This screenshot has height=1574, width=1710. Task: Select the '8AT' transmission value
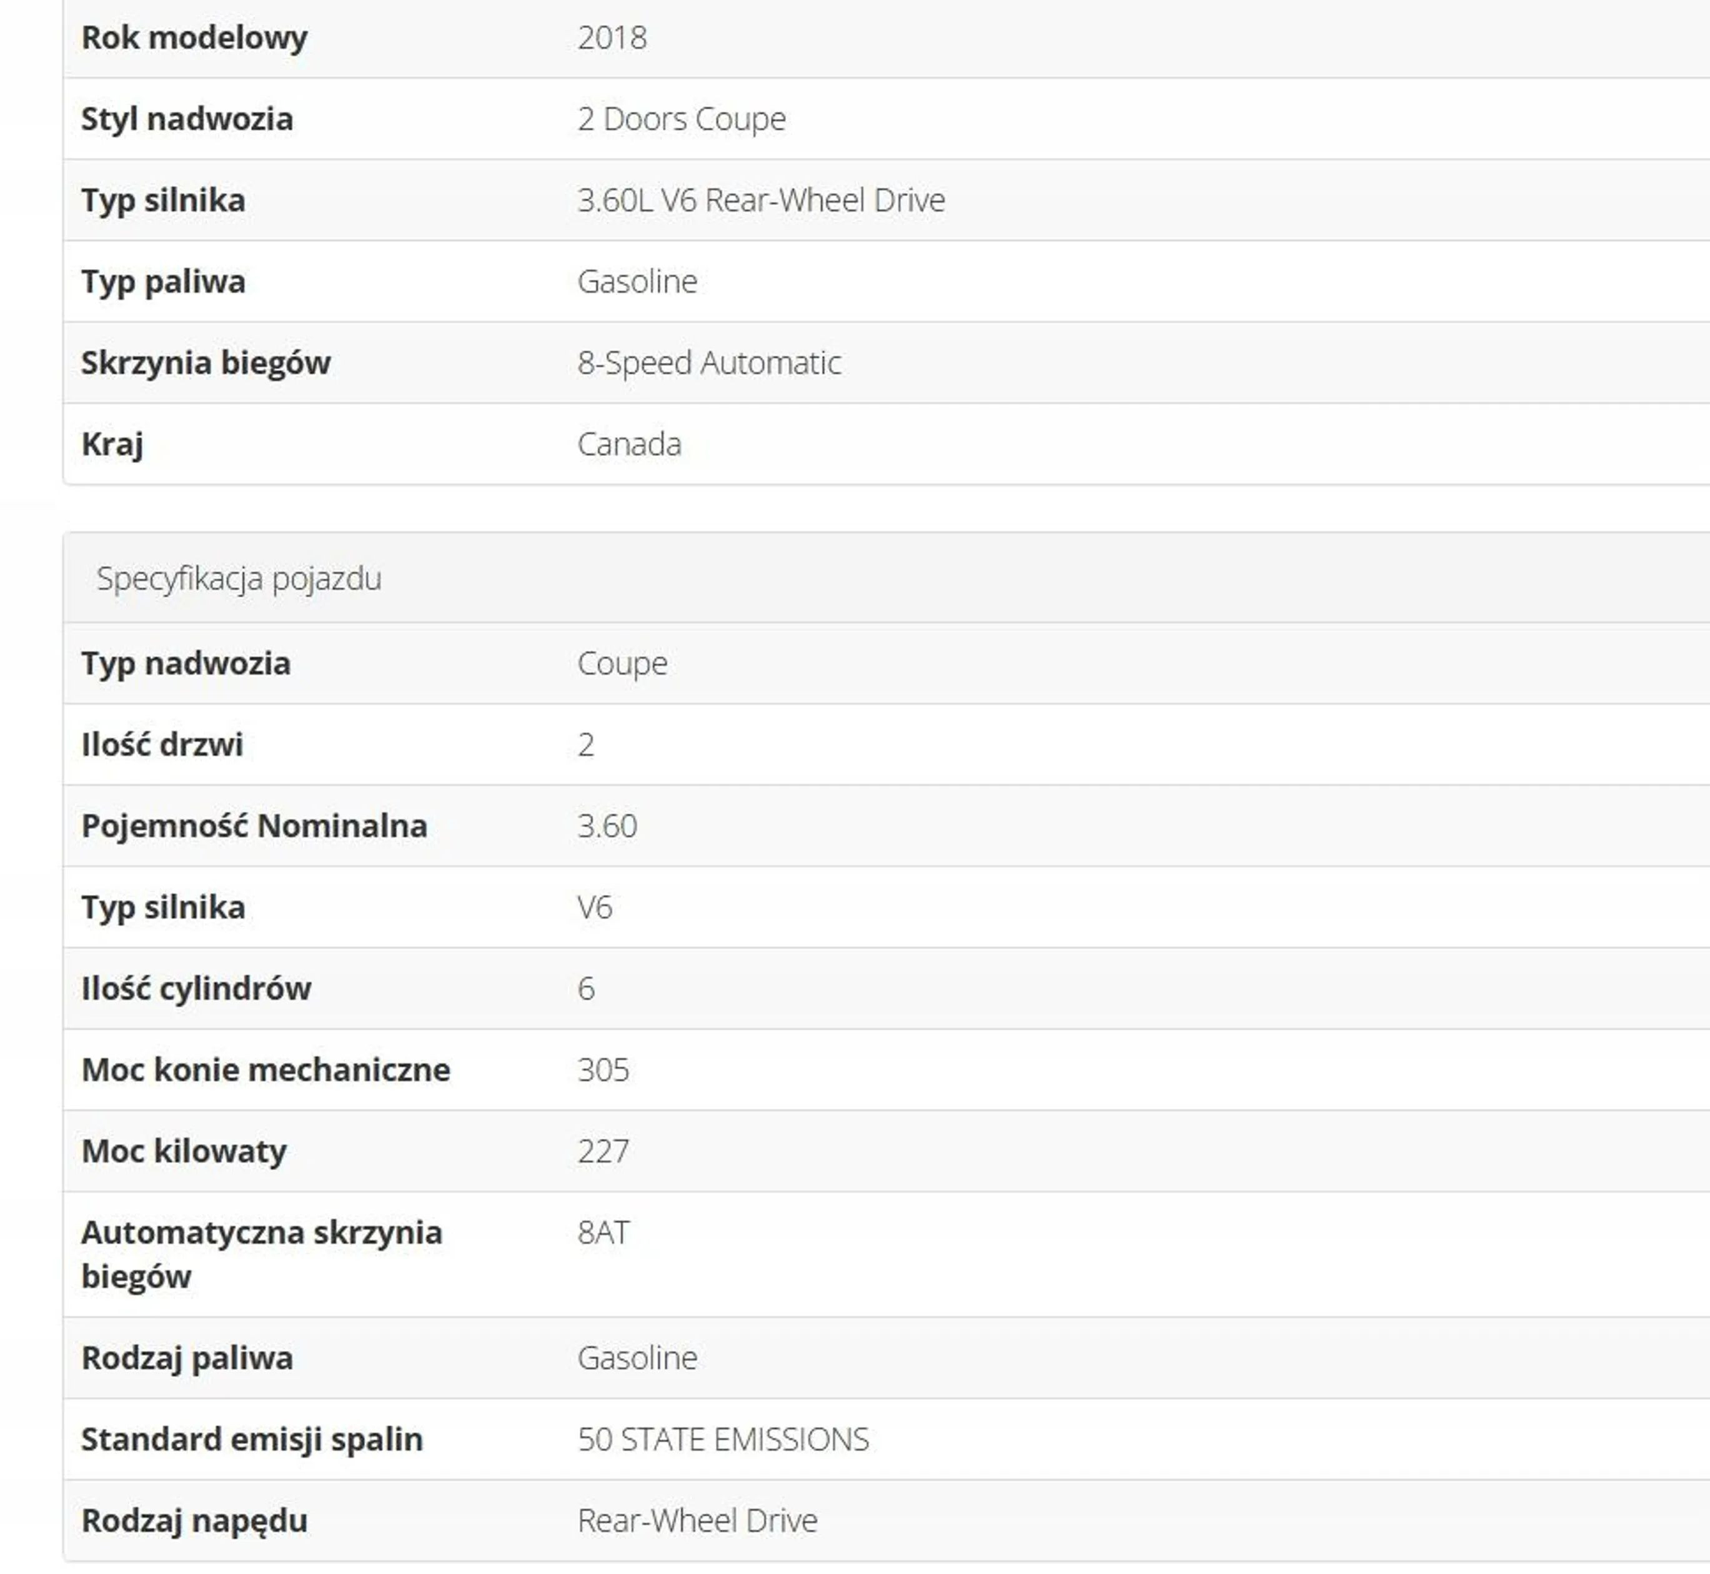coord(604,1232)
